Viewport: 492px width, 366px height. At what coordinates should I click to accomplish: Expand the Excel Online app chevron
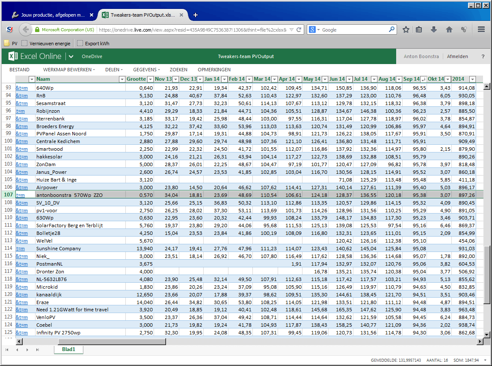pyautogui.click(x=71, y=56)
